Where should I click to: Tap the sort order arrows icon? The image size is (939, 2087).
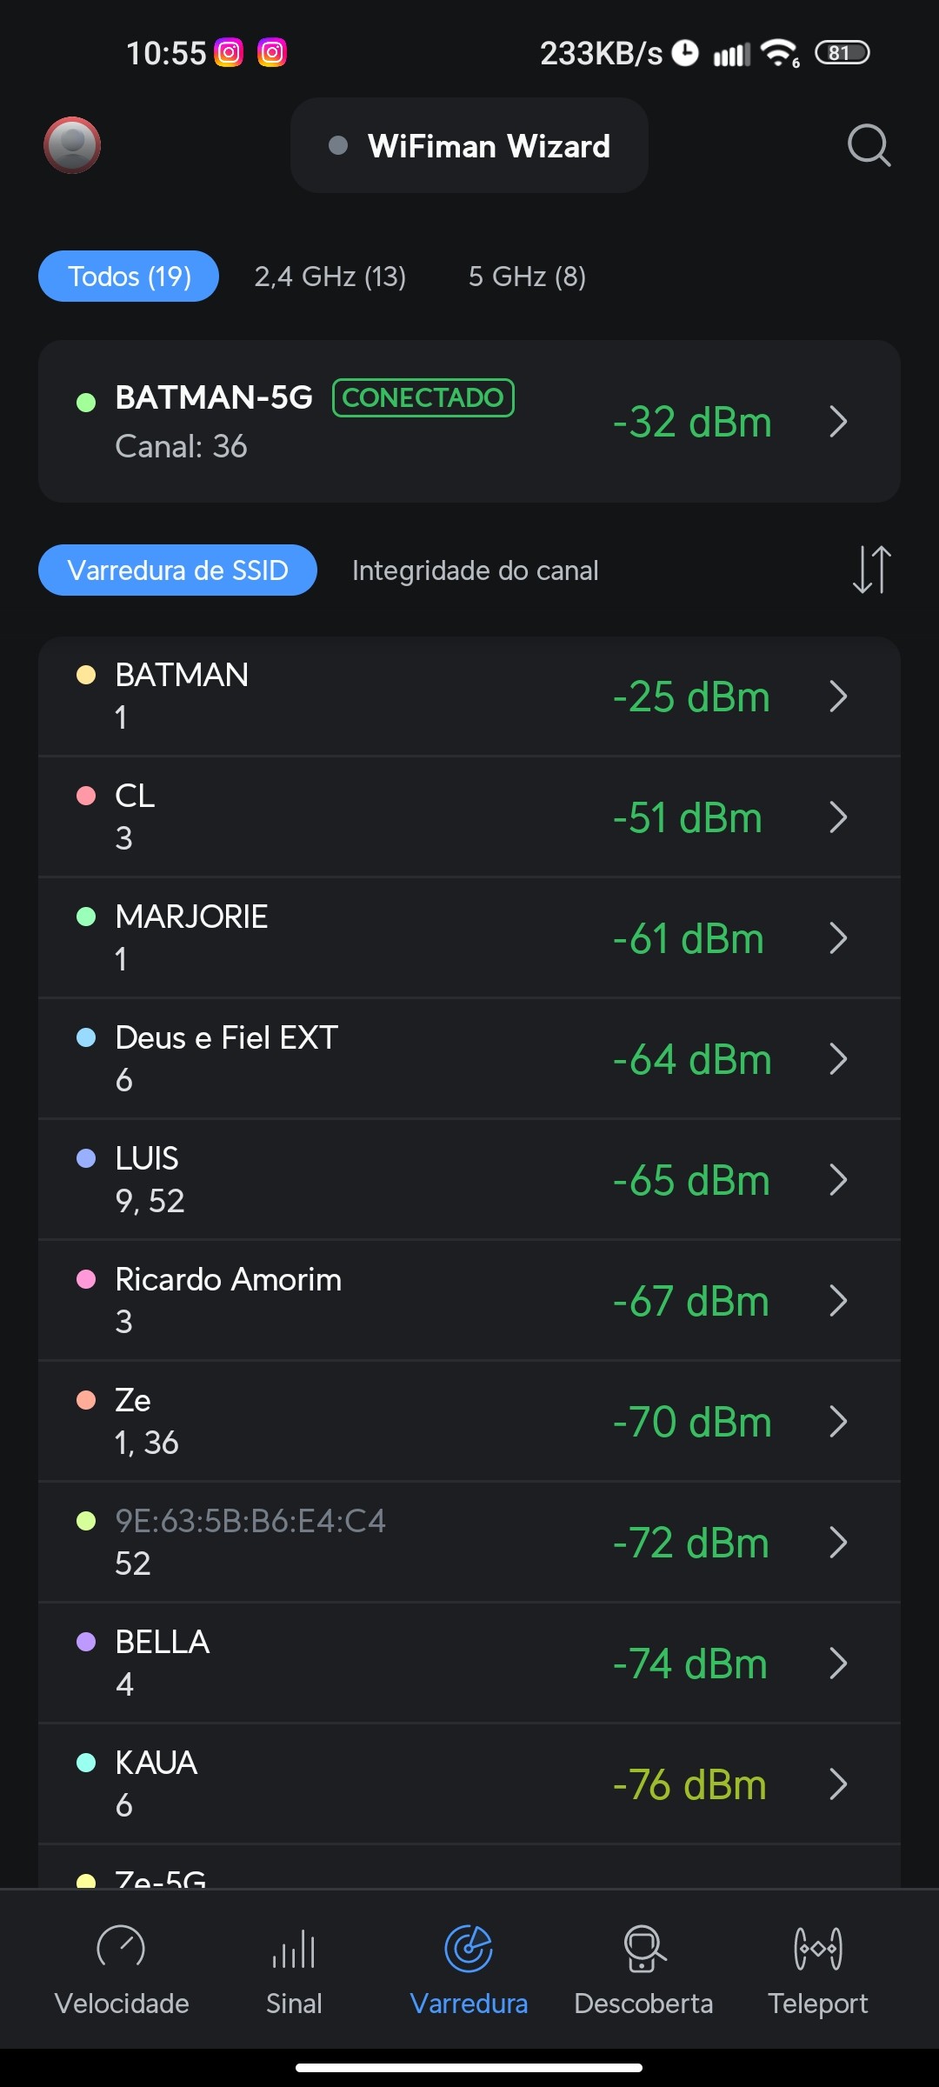coord(871,570)
